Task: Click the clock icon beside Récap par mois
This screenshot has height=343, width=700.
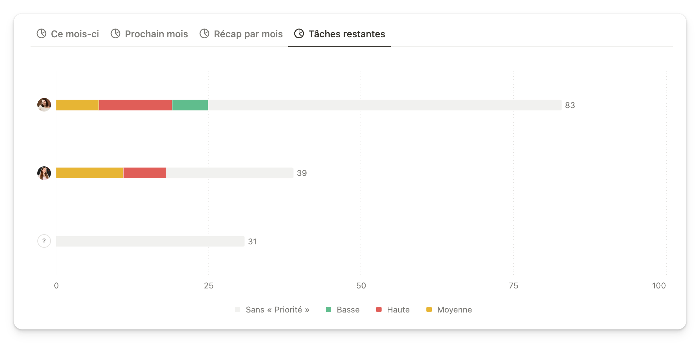Action: click(204, 34)
